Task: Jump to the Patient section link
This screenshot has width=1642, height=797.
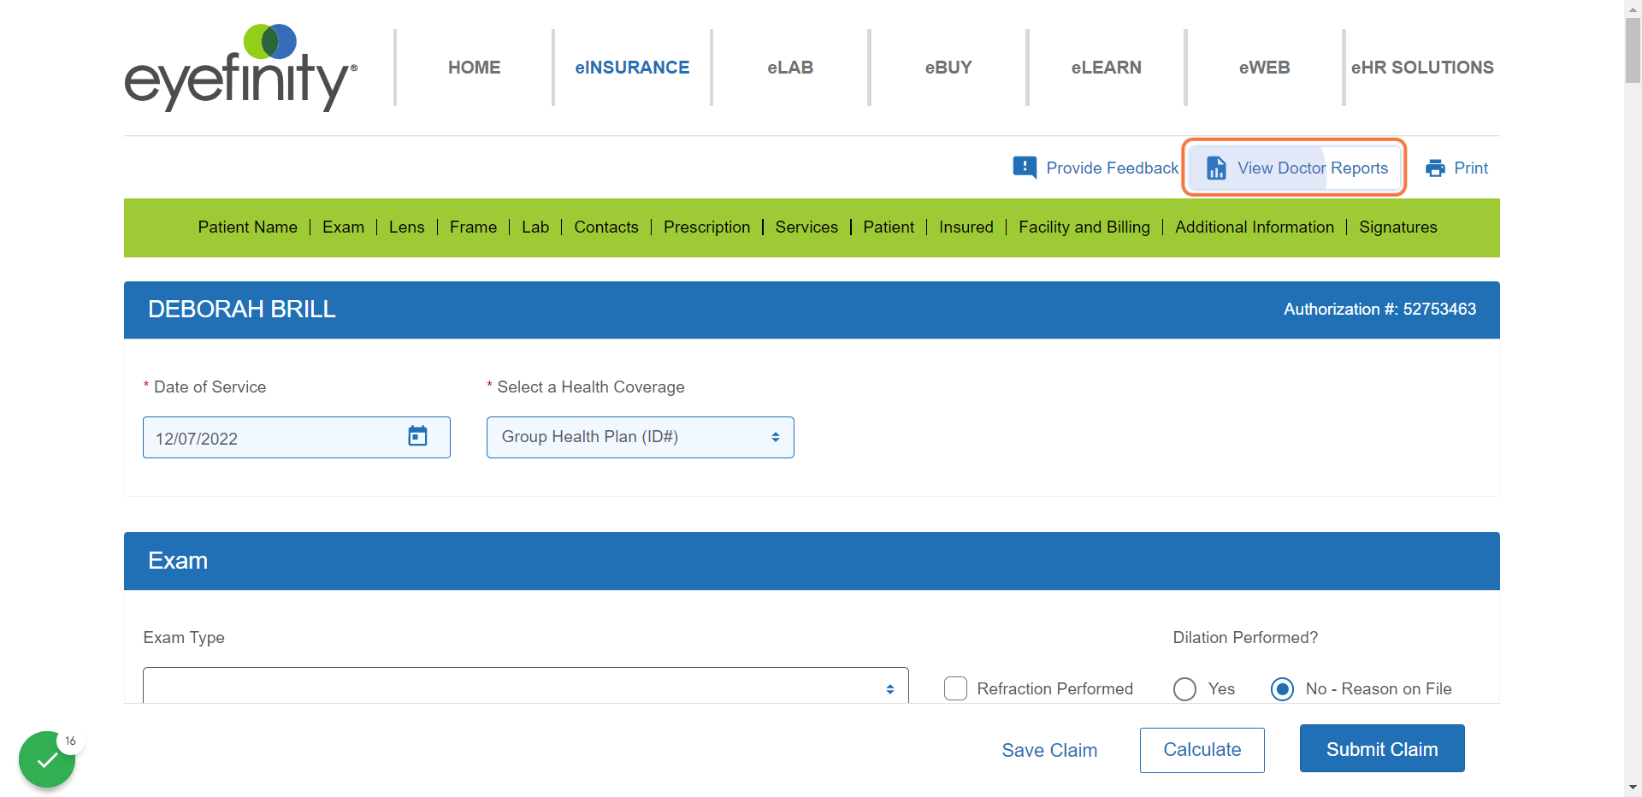Action: (x=889, y=227)
